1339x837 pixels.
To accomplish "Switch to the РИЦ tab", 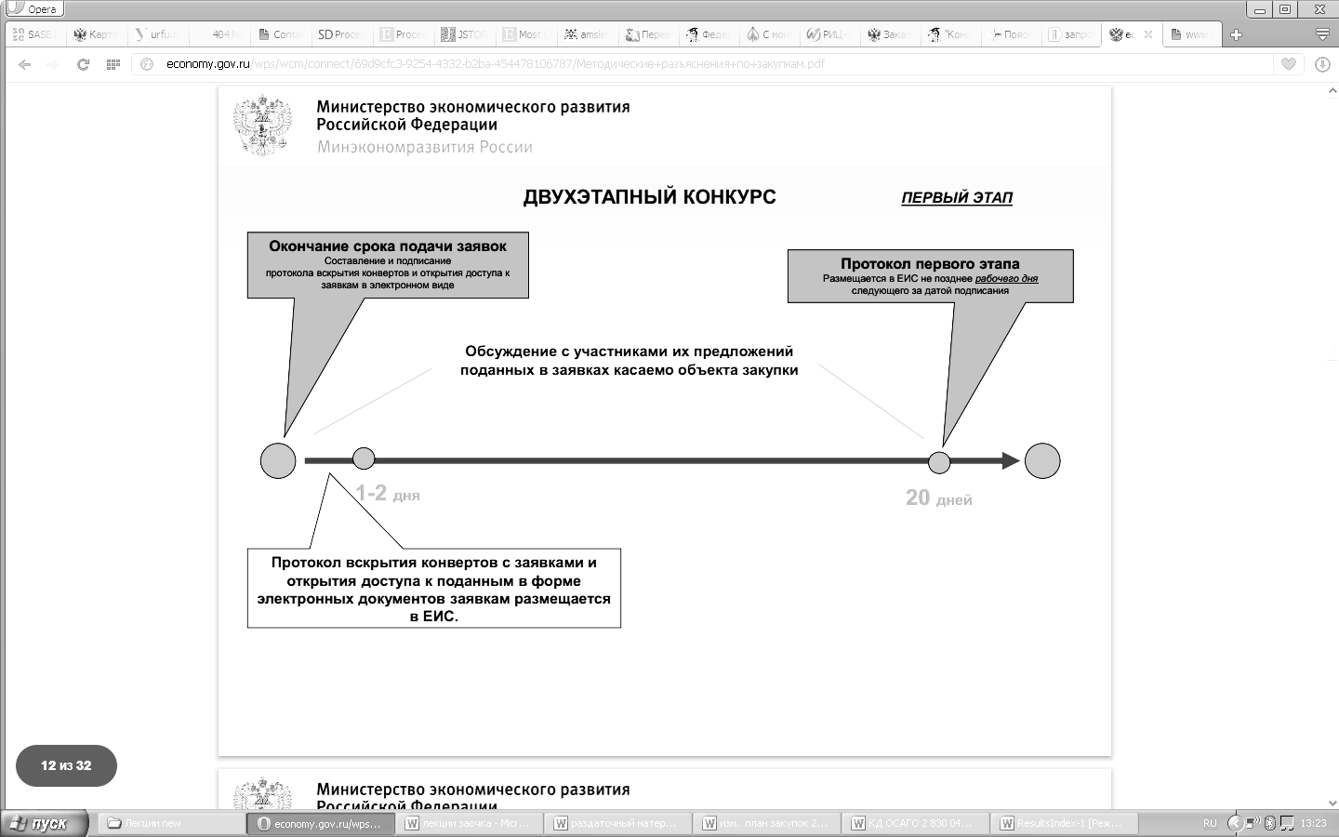I will pos(829,34).
